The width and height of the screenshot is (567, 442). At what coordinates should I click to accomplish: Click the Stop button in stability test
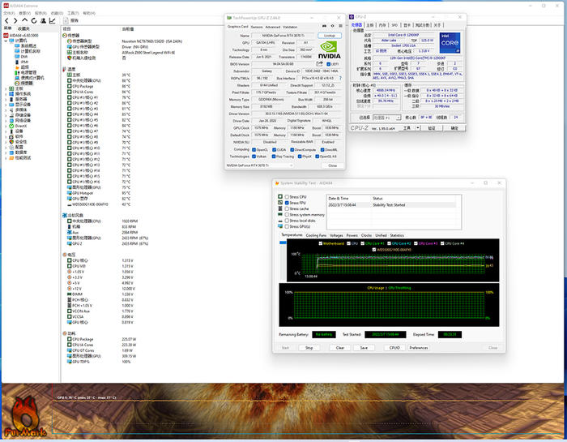(x=309, y=348)
